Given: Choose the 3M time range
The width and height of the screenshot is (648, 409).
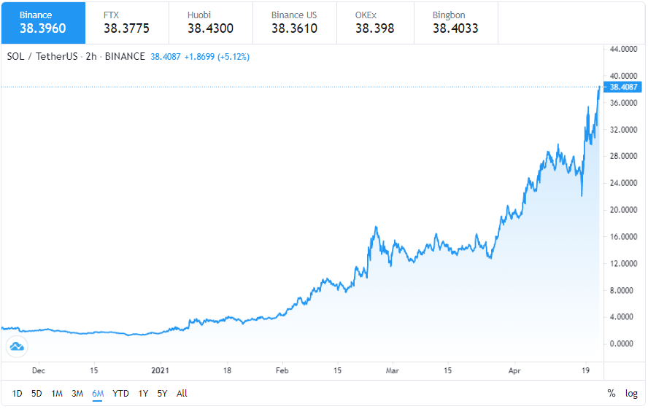Looking at the screenshot, I should [77, 394].
